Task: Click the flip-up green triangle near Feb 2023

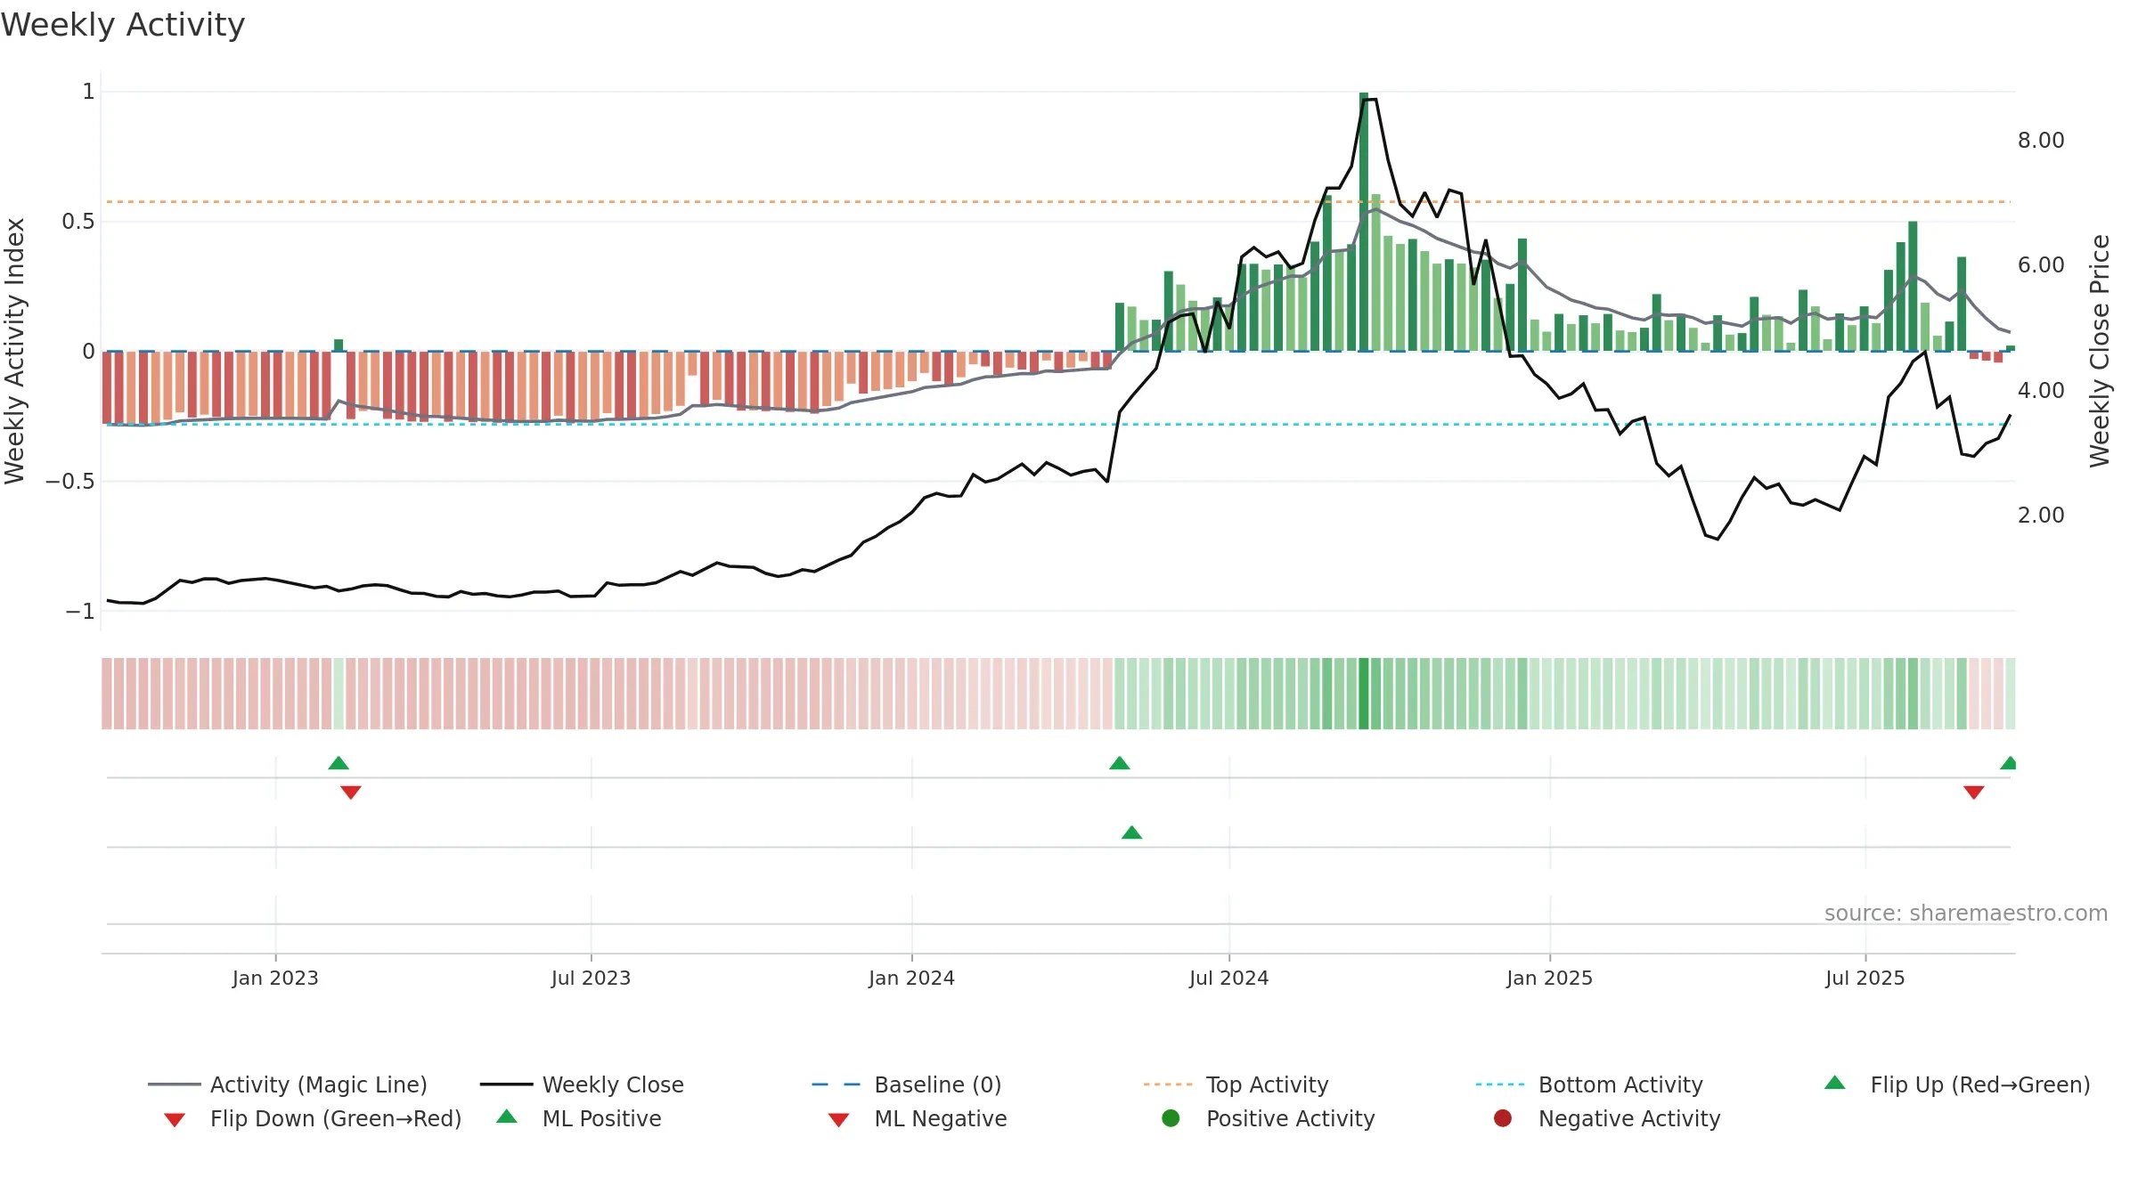Action: (339, 763)
